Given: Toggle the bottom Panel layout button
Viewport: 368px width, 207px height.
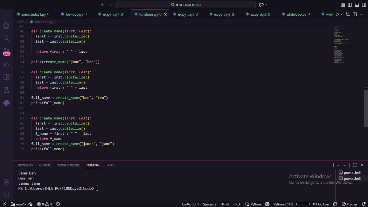Looking at the screenshot, I should point(357,5).
